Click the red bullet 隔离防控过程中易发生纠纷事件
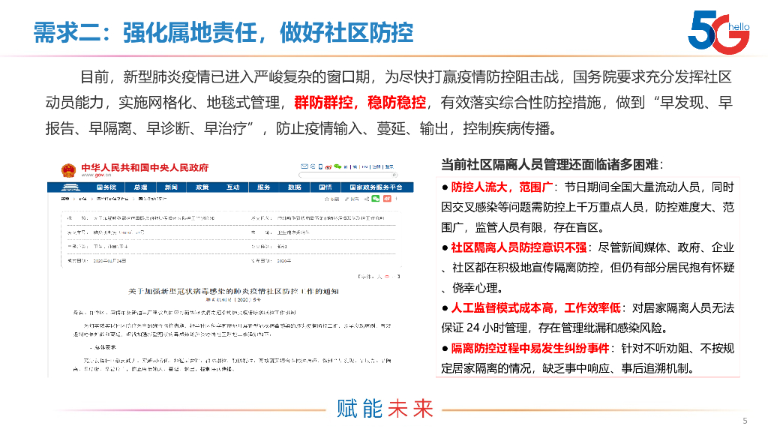This screenshot has width=768, height=432. coord(530,348)
